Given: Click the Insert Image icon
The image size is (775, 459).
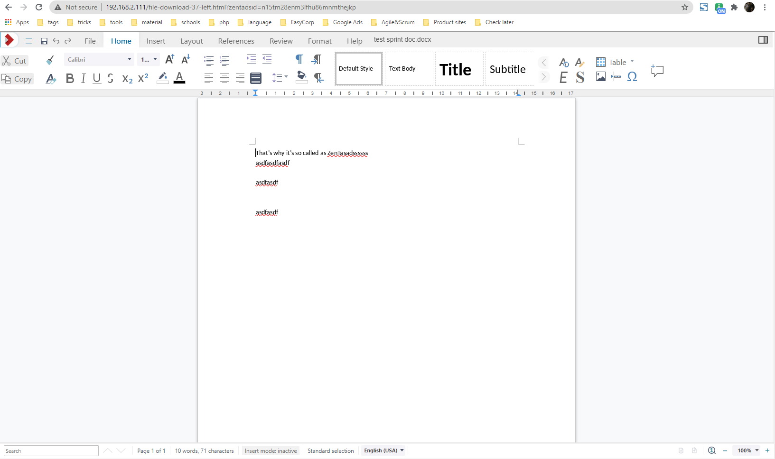Looking at the screenshot, I should (x=600, y=77).
